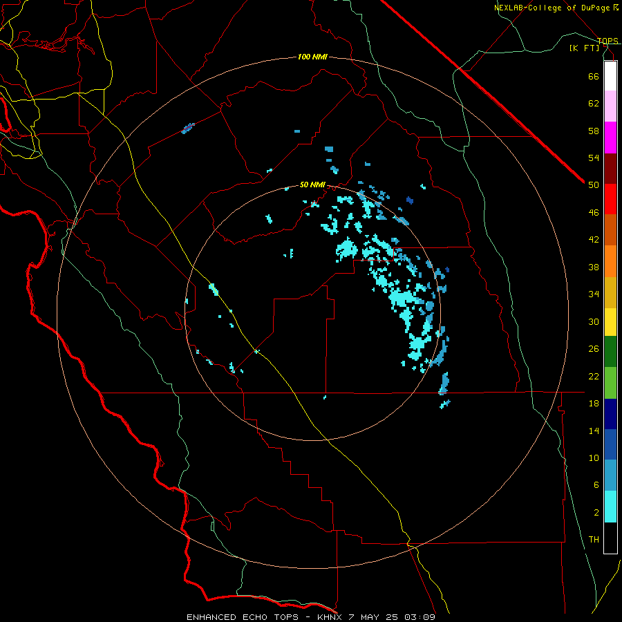The width and height of the screenshot is (622, 622).
Task: Click the KHNX station identifier
Action: pos(330,617)
